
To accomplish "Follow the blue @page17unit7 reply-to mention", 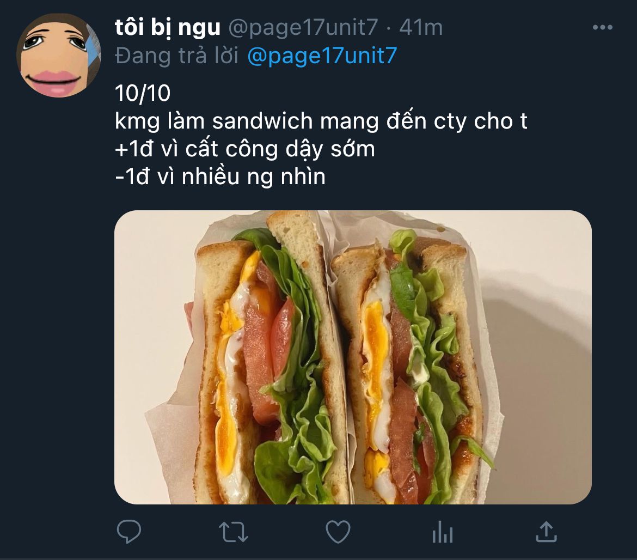I will click(322, 56).
